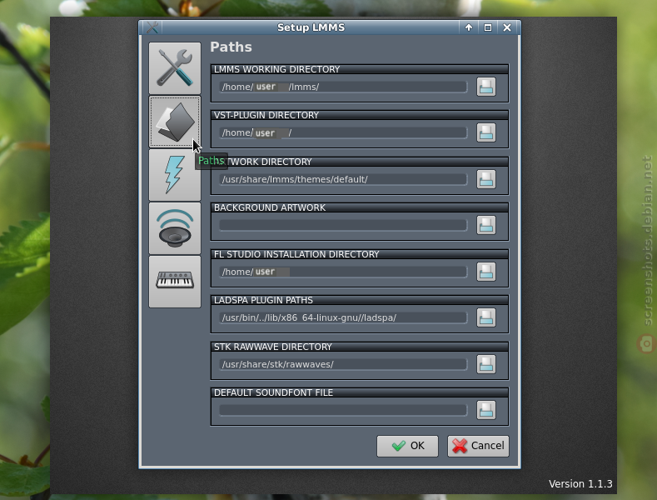Click the LADSPA plugin paths field
The image size is (657, 500).
(x=343, y=317)
